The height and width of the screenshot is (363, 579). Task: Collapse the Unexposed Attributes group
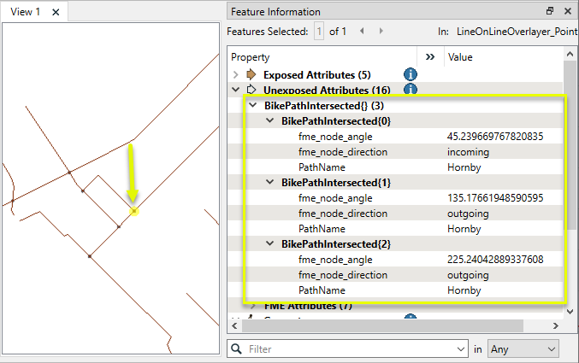(236, 90)
